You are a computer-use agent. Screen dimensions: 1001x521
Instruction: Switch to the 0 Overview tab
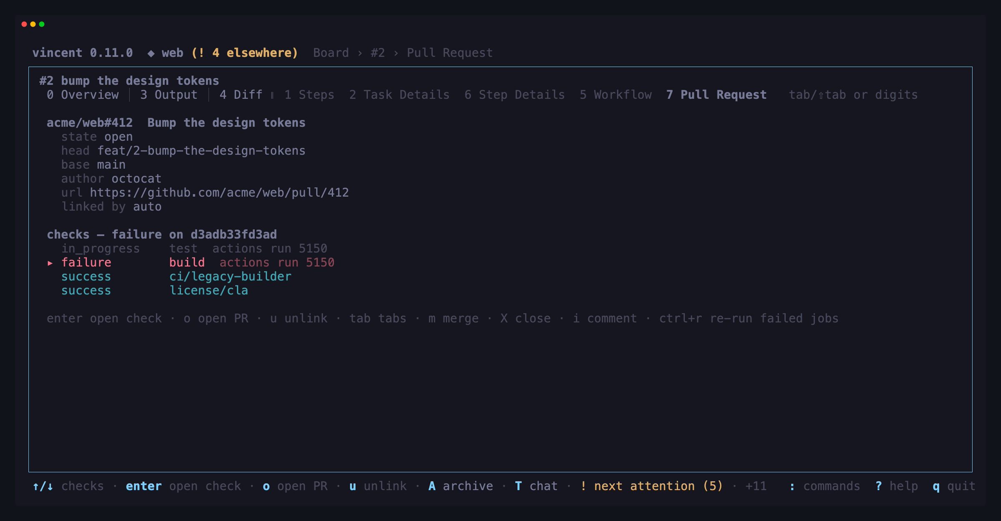pyautogui.click(x=83, y=95)
